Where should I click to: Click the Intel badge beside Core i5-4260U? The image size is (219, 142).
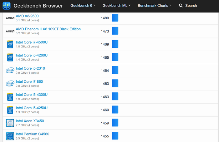click(10, 57)
